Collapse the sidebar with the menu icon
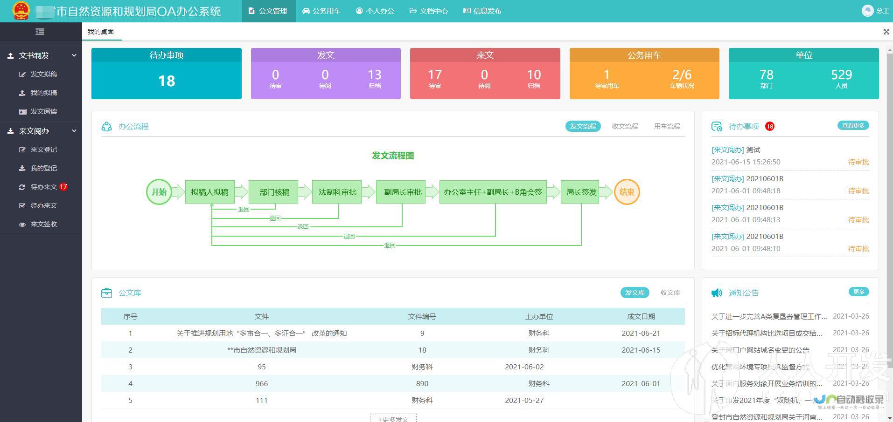893x422 pixels. point(40,32)
